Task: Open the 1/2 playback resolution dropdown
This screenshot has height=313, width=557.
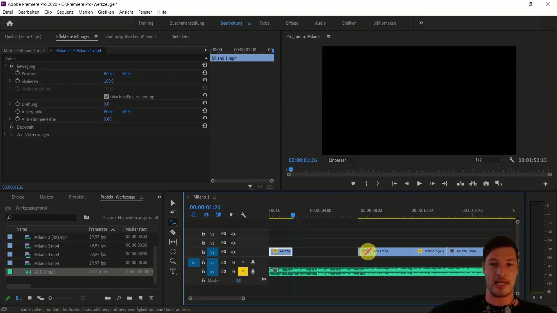Action: pos(489,160)
